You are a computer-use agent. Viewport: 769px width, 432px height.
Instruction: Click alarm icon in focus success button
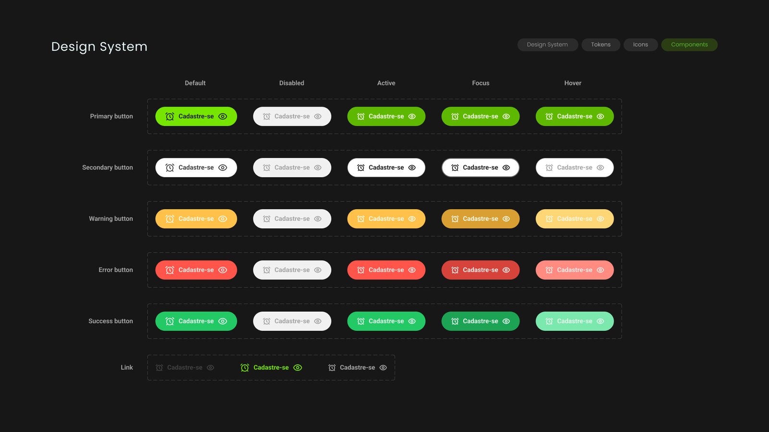click(x=455, y=322)
